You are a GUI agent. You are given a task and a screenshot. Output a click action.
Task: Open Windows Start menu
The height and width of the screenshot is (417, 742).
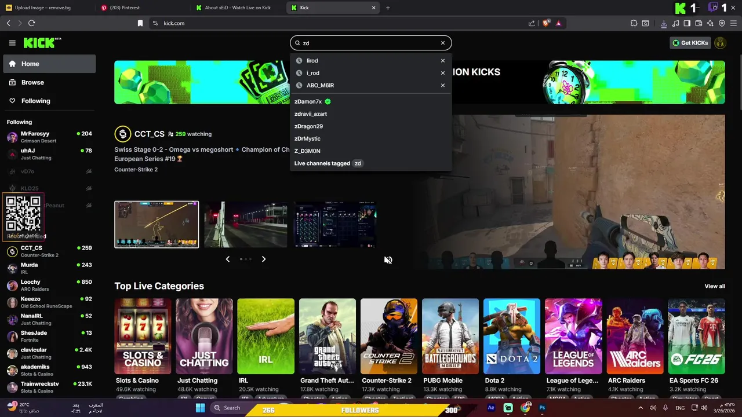tap(200, 408)
